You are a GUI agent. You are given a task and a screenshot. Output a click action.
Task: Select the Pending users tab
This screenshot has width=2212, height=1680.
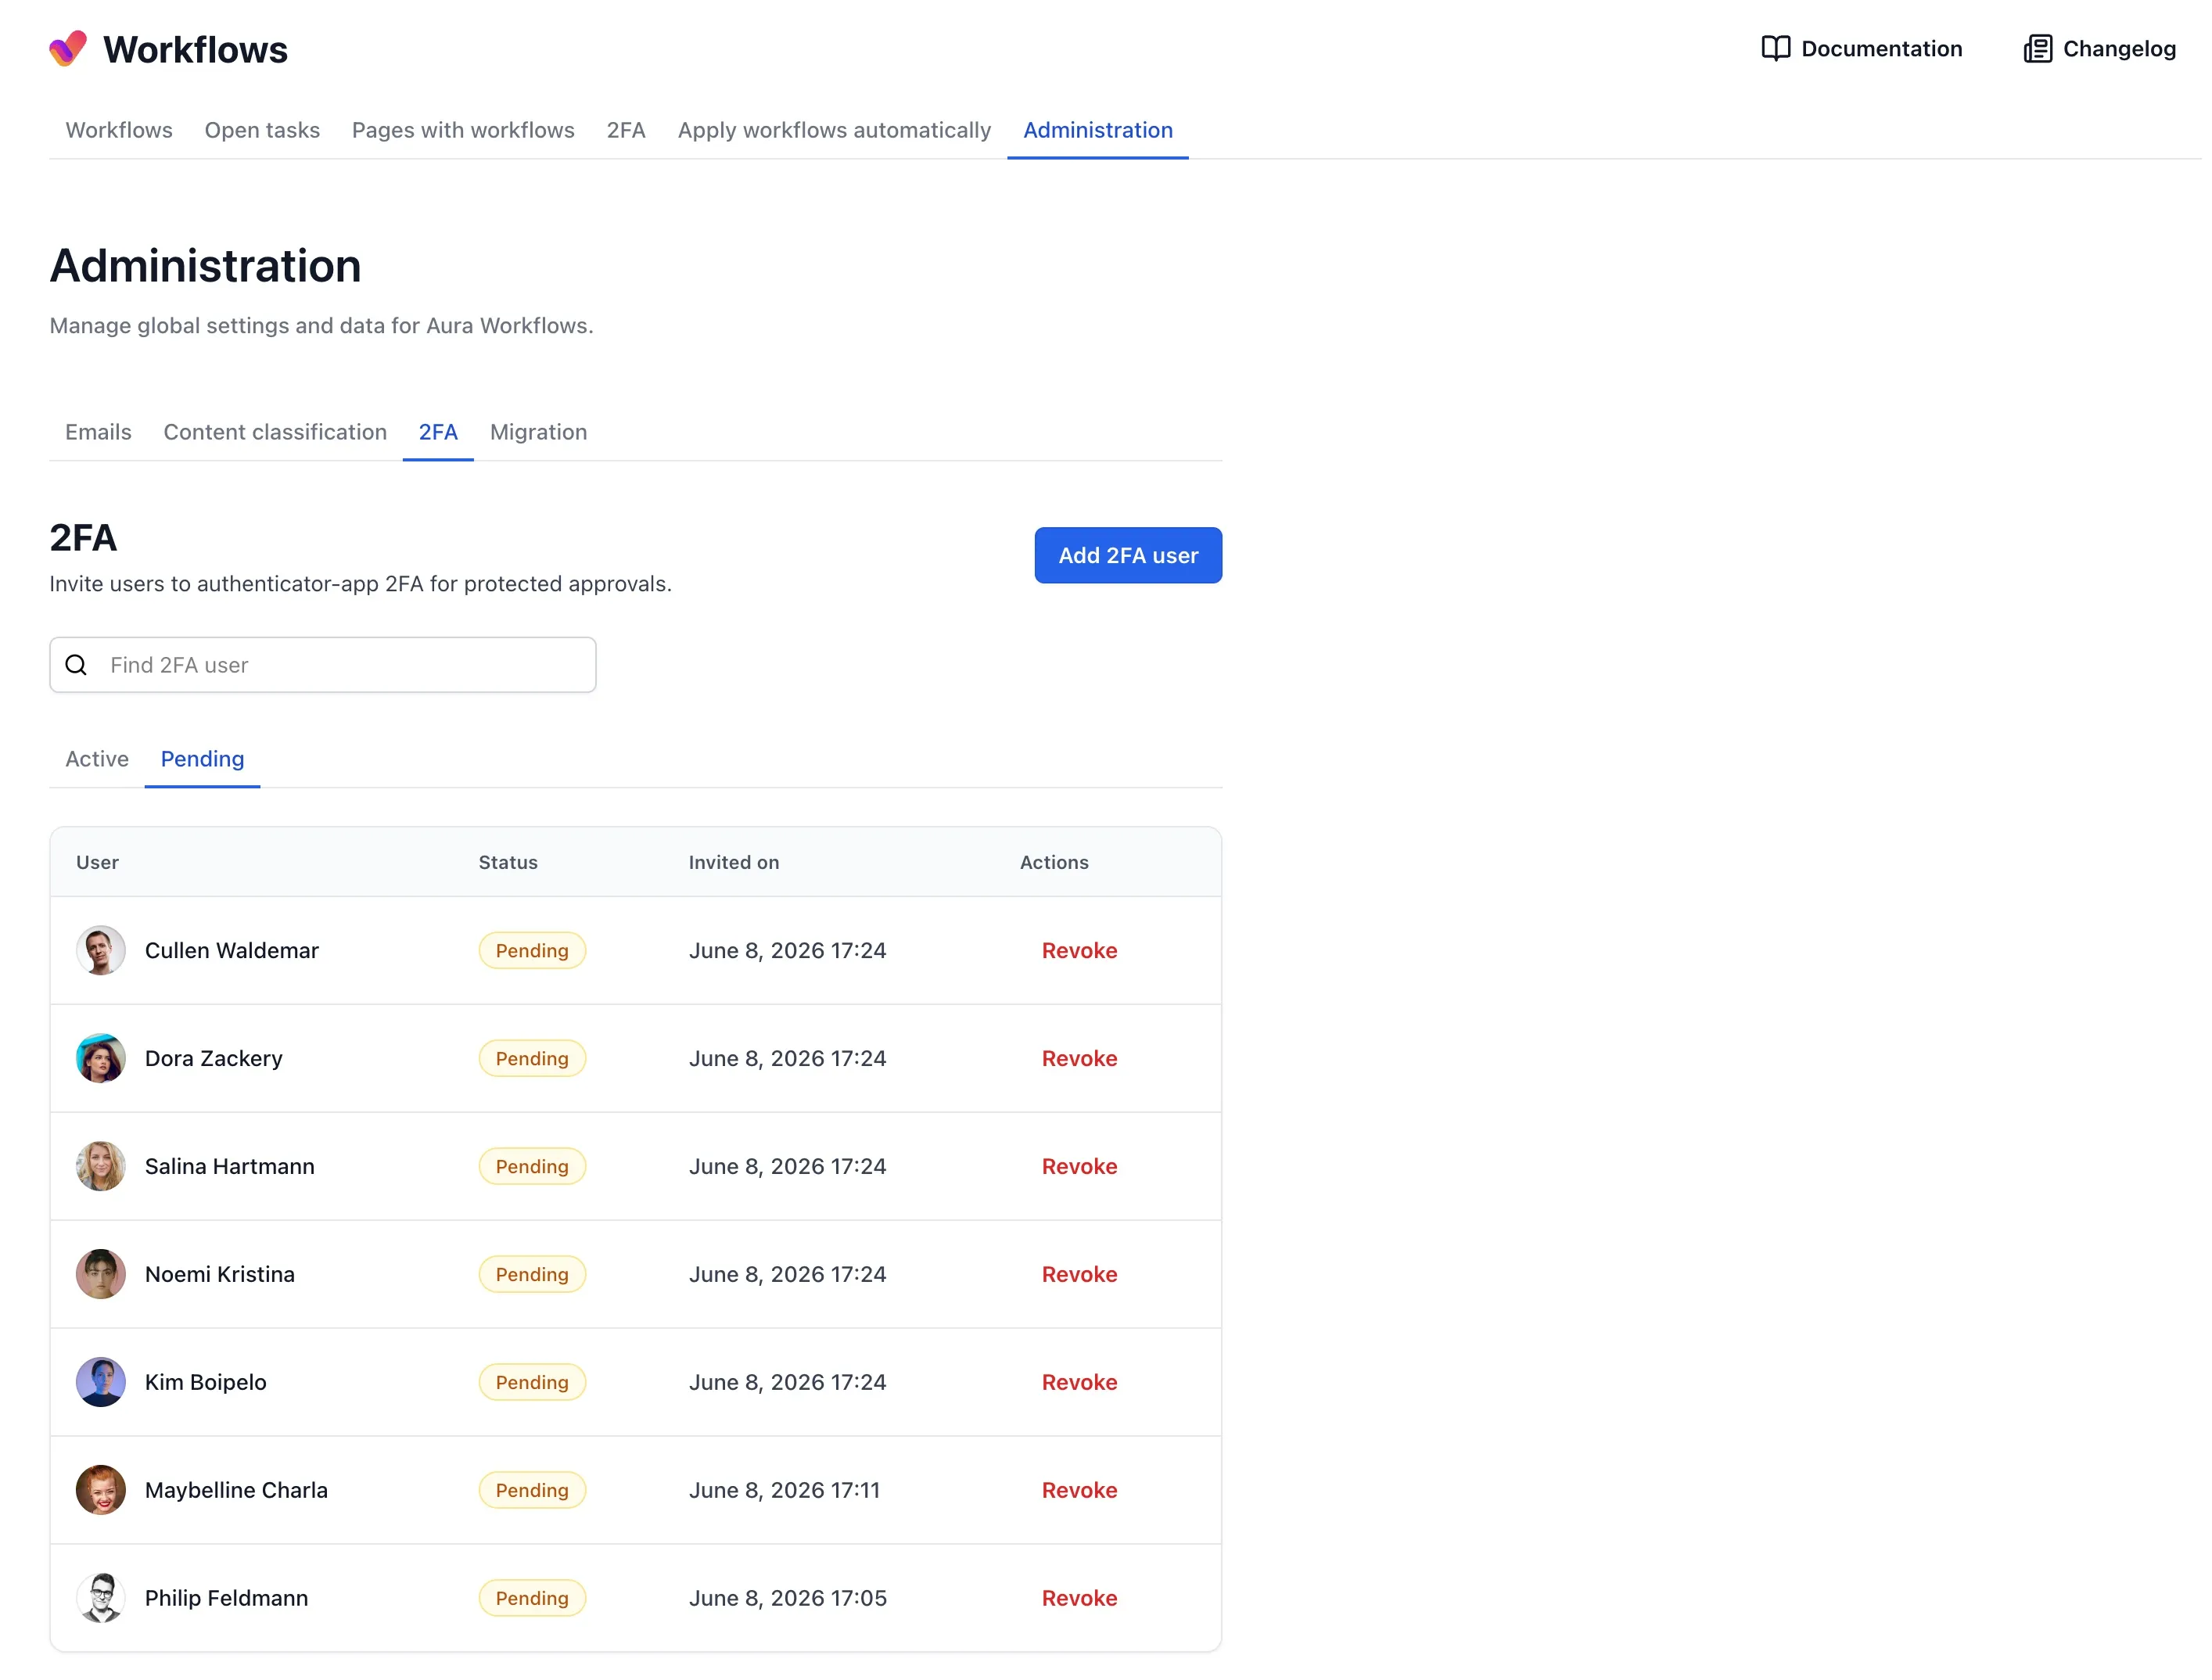tap(202, 759)
